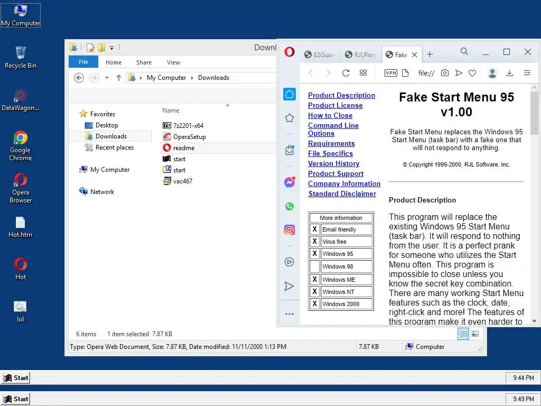Select OperaSetup file in Downloads

190,137
